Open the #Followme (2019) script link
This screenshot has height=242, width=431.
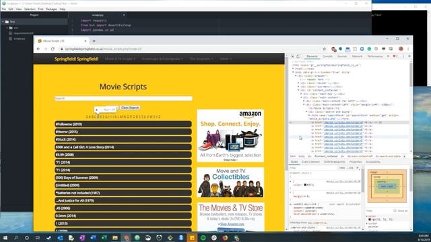tap(69, 124)
